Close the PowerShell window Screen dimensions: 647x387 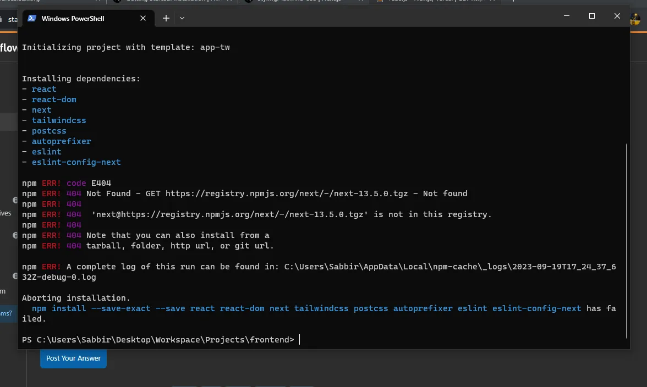tap(617, 15)
